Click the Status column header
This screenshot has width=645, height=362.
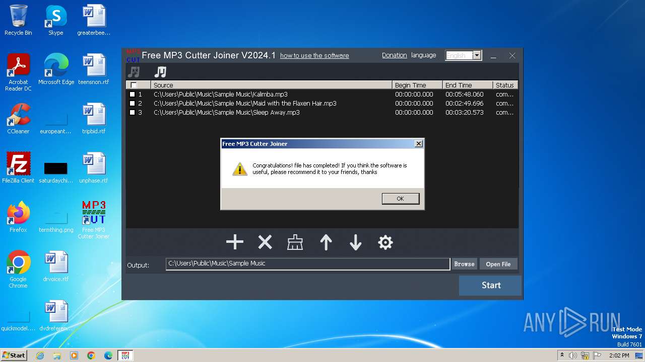pos(505,85)
